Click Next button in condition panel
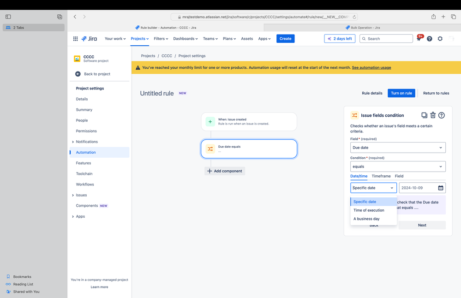 point(422,225)
